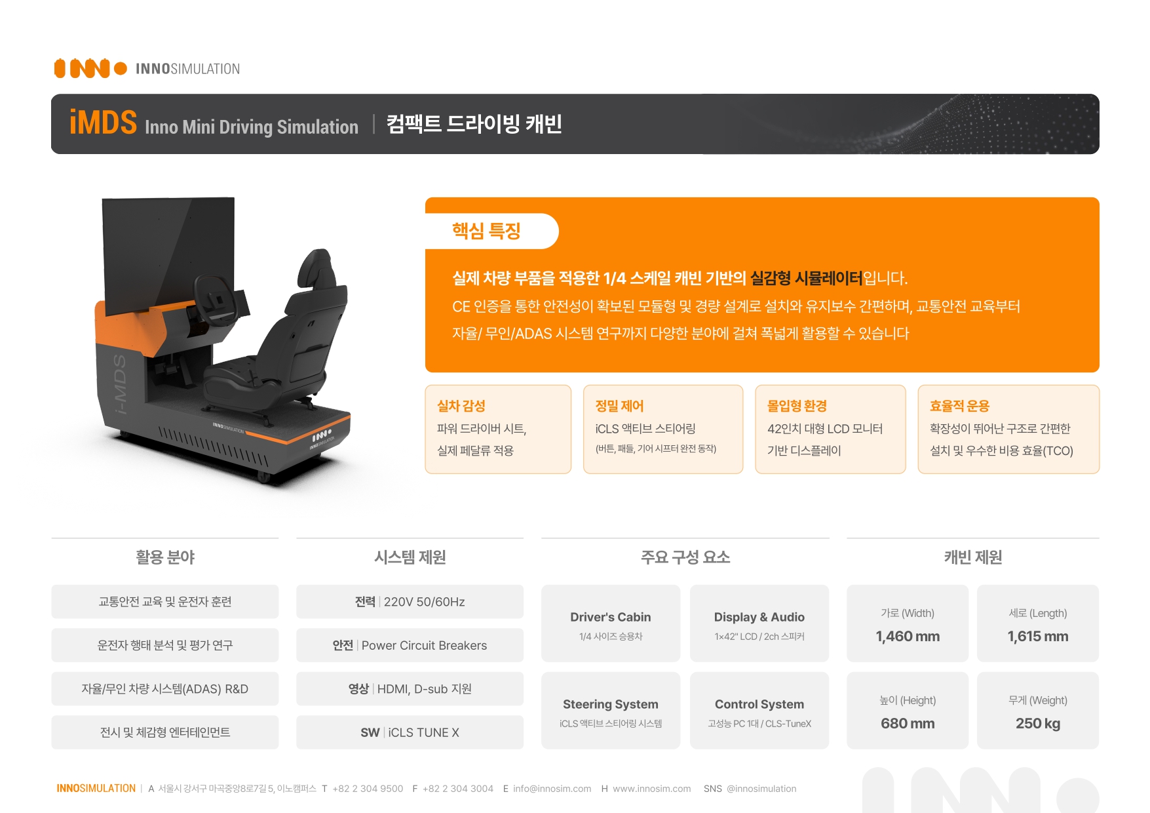Click the '캐빈 제원' section header
The height and width of the screenshot is (813, 1150).
coord(973,557)
